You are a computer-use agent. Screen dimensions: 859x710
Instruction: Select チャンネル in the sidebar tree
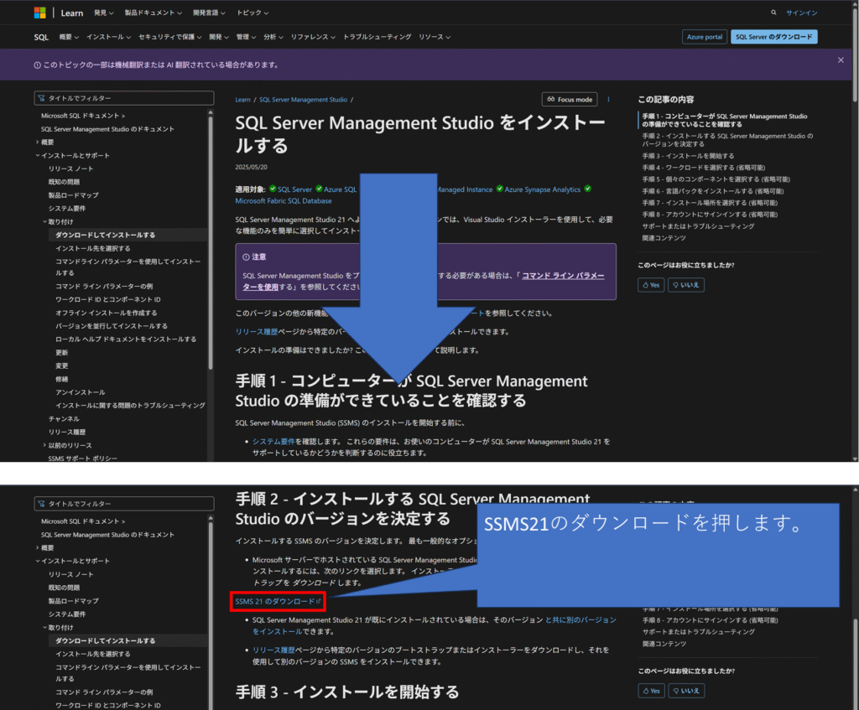pos(64,419)
